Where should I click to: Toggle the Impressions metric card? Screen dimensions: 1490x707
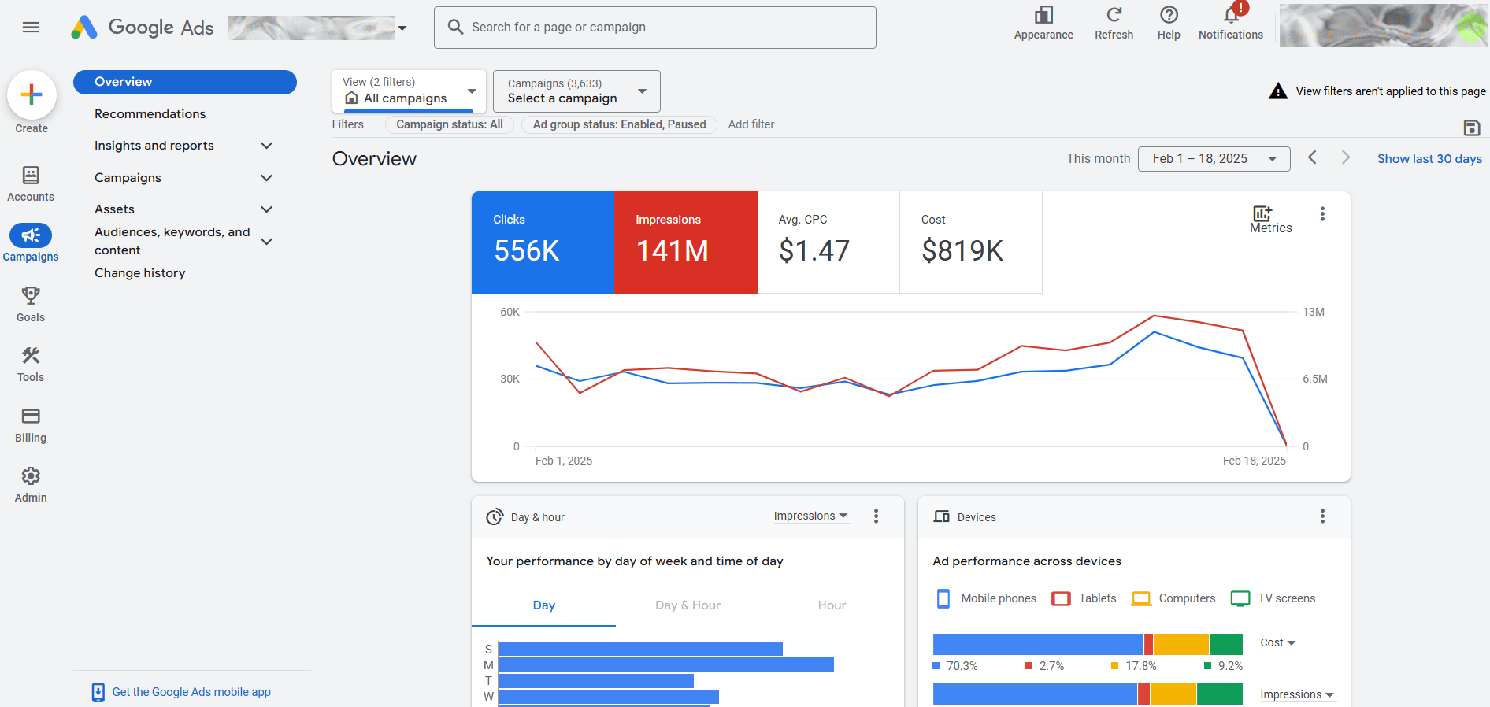coord(685,242)
